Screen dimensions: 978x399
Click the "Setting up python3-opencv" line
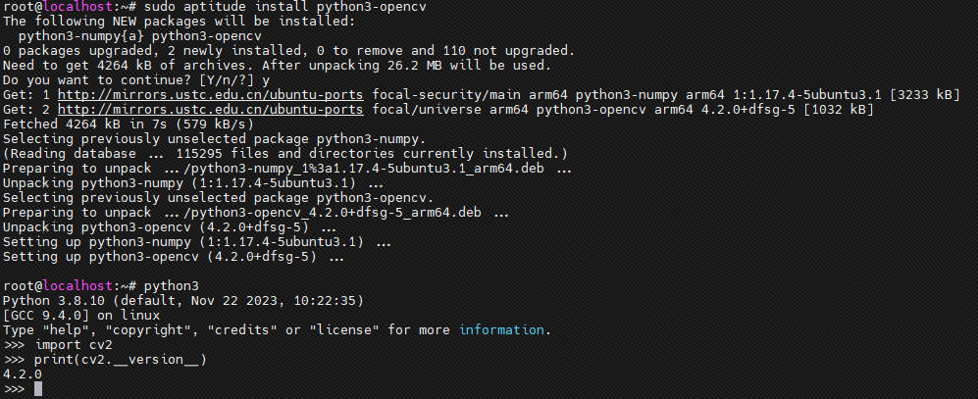[x=173, y=257]
